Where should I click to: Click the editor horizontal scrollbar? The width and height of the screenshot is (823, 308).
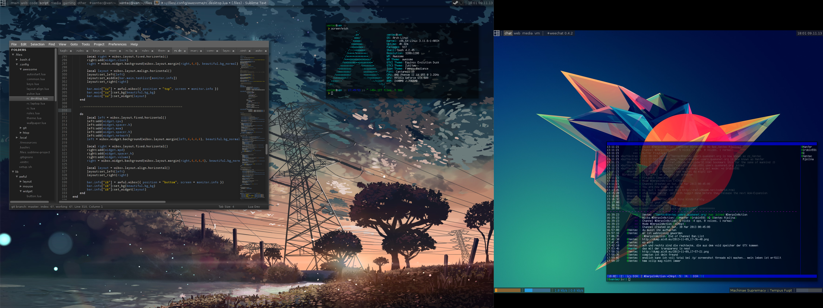coord(112,202)
